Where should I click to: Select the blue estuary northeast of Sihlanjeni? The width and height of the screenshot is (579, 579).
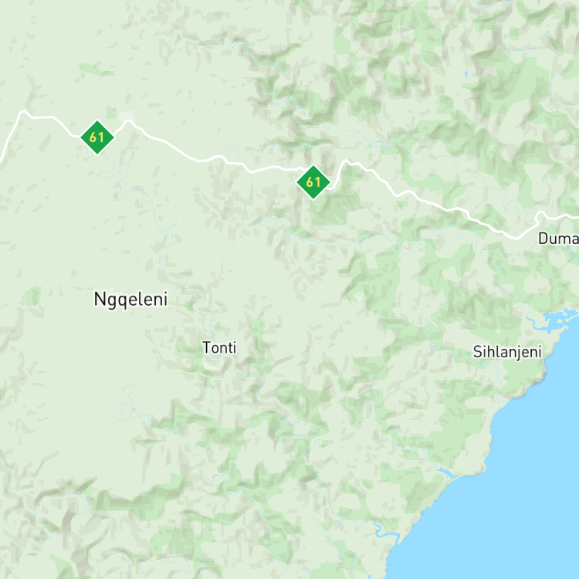554,318
